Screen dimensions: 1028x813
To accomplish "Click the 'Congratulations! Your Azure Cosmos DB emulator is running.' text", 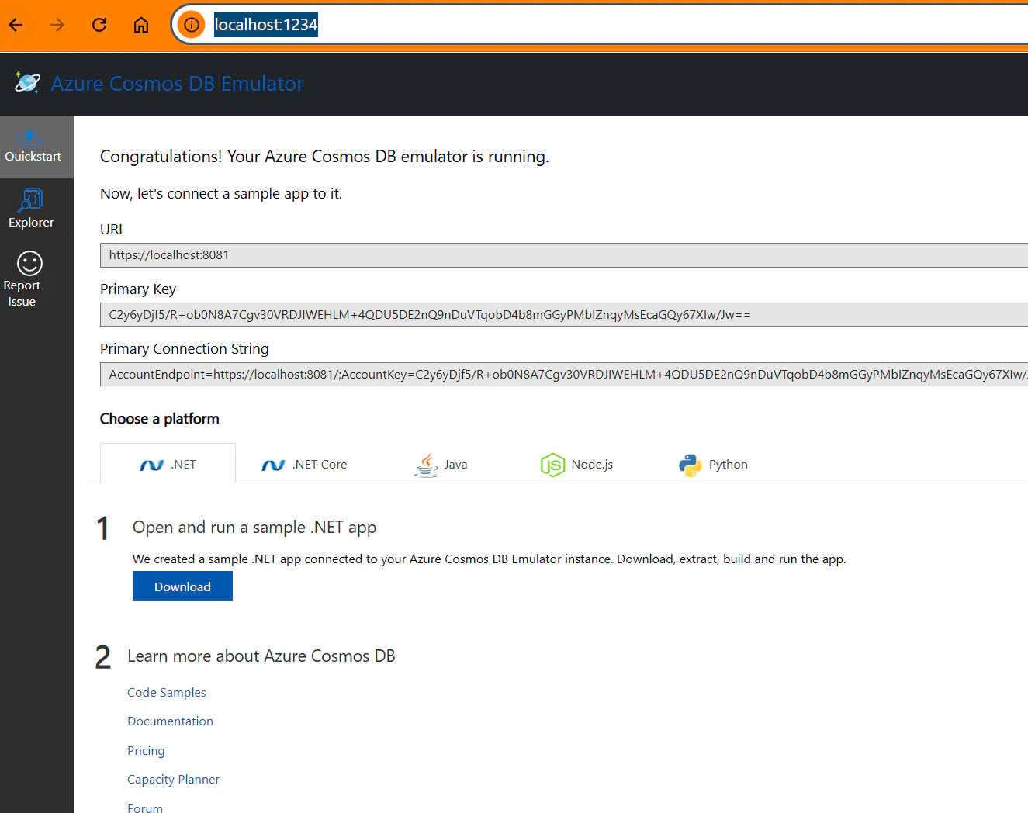I will click(324, 157).
